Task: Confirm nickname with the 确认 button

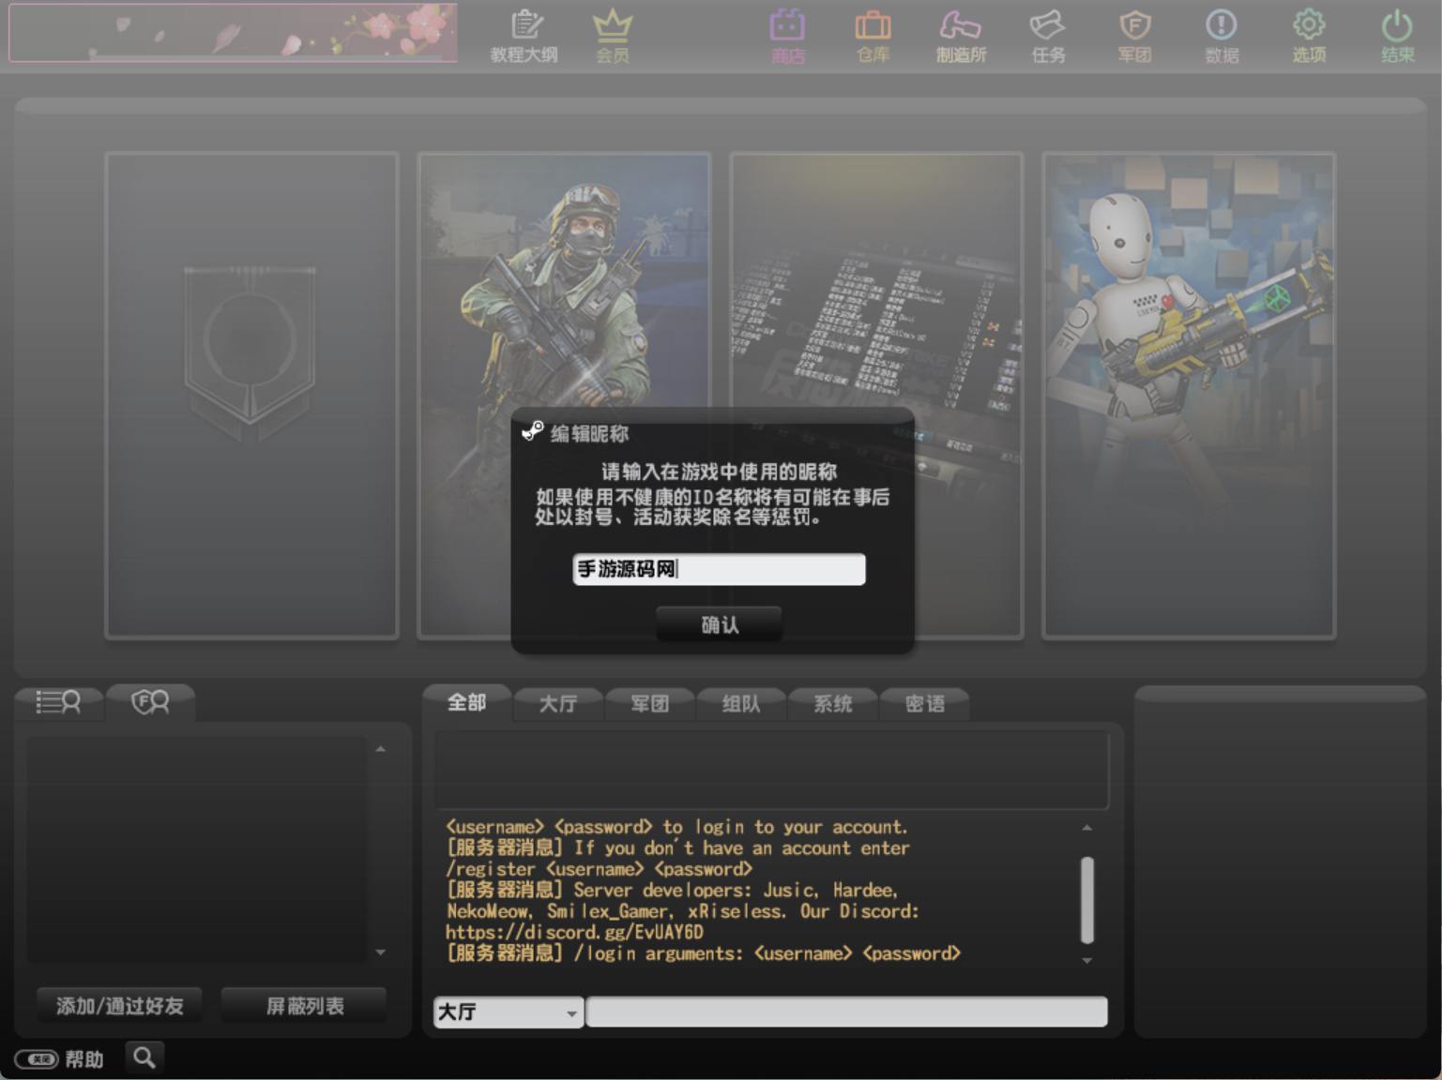Action: pos(719,624)
